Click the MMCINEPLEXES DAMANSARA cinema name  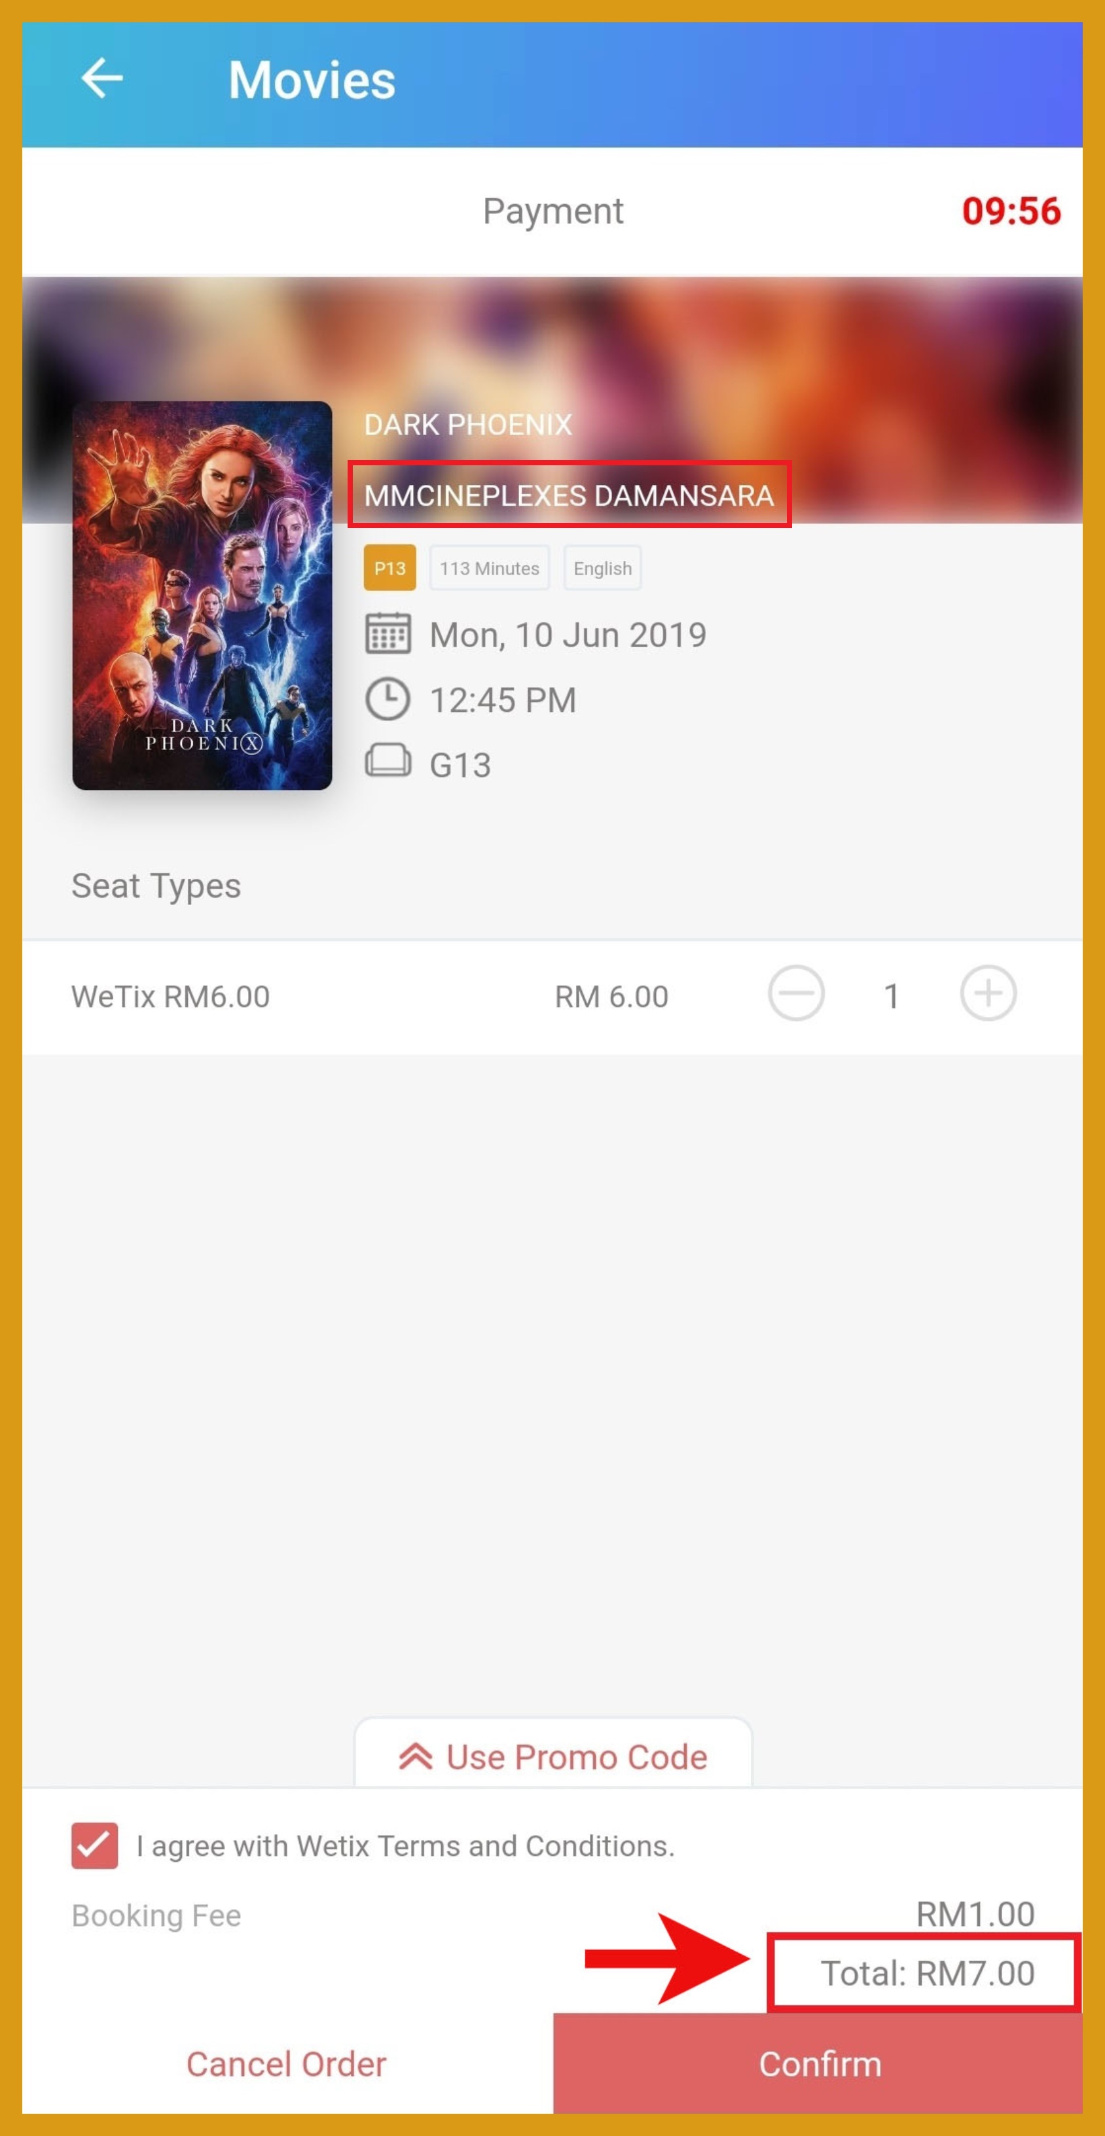[569, 496]
